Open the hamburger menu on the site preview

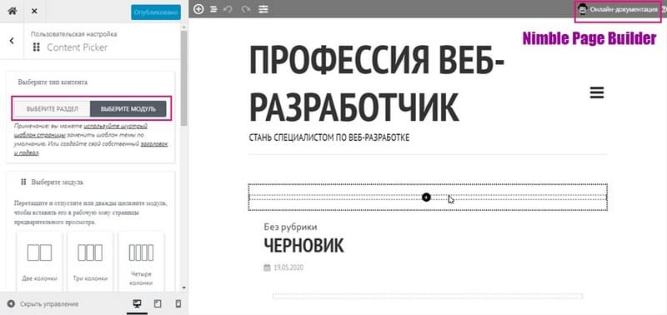tap(597, 92)
